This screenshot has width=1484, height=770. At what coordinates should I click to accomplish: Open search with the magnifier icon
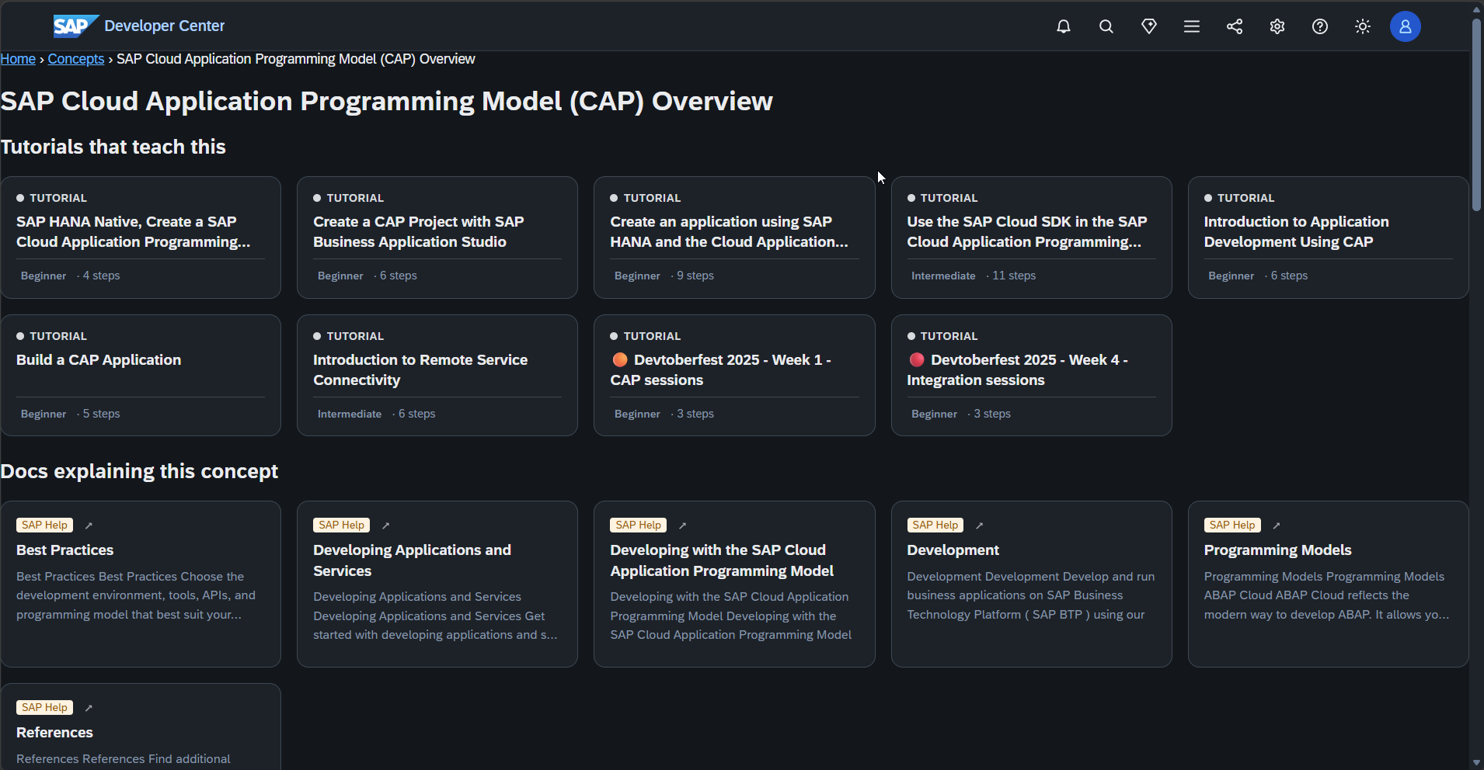pyautogui.click(x=1106, y=26)
